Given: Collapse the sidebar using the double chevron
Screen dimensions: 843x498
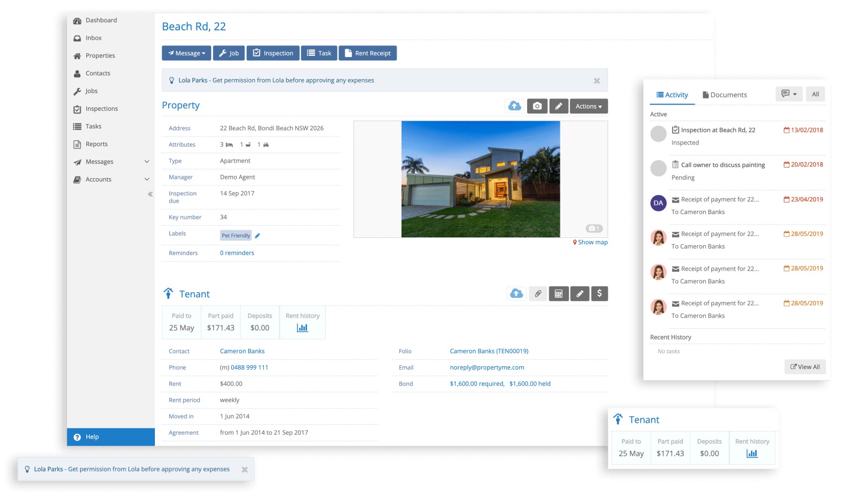Looking at the screenshot, I should (150, 194).
